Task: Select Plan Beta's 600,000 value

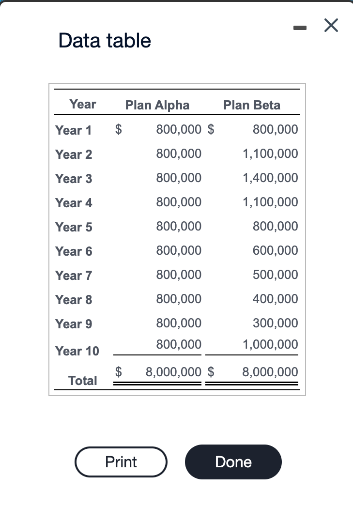Action: [276, 250]
